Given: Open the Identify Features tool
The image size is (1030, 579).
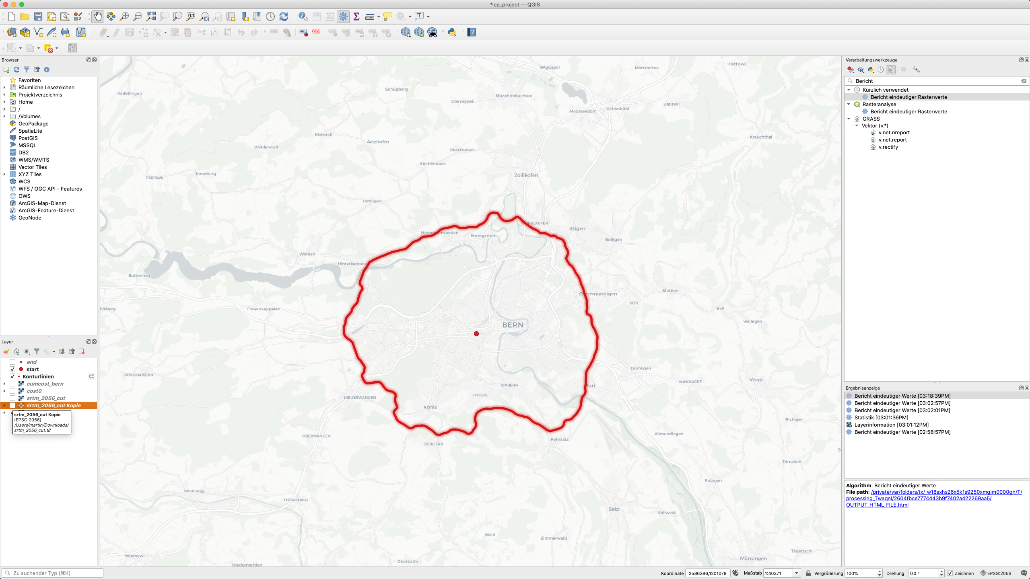Looking at the screenshot, I should pos(303,16).
